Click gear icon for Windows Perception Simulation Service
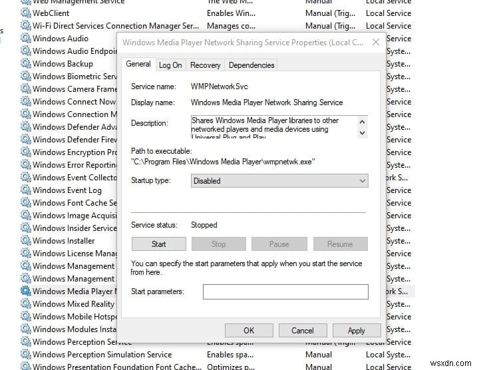 26,355
